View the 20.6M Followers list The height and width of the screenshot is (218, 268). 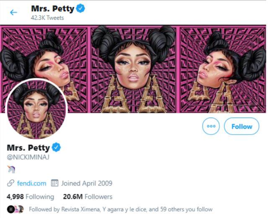tap(88, 196)
